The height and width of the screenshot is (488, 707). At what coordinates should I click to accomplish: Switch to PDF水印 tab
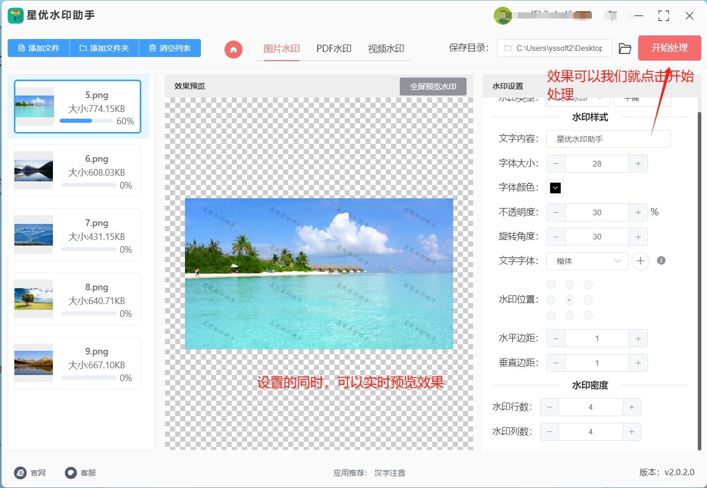pos(334,49)
